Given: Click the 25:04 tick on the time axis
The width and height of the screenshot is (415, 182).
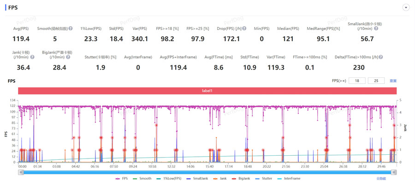Looking at the screenshot, I should [324, 167].
